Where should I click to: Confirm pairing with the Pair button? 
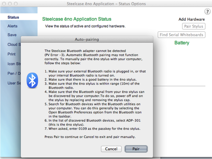point(136,149)
